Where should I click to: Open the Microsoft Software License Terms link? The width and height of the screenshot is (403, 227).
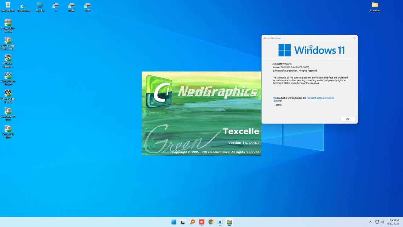click(320, 98)
